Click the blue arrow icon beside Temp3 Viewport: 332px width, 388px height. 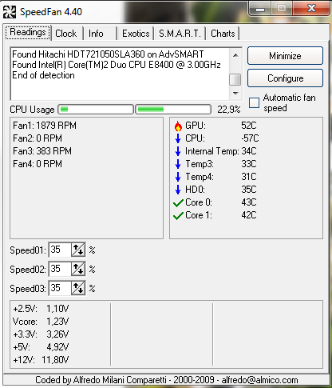coord(178,164)
